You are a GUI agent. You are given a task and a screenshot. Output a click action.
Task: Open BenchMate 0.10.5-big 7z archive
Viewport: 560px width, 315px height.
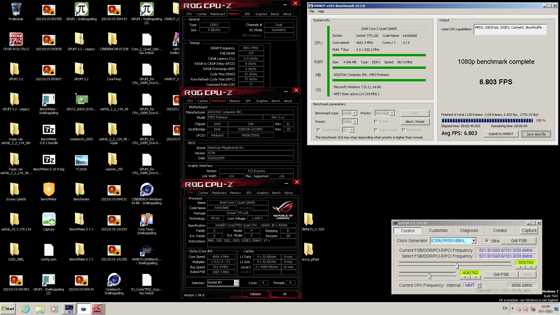point(49,162)
